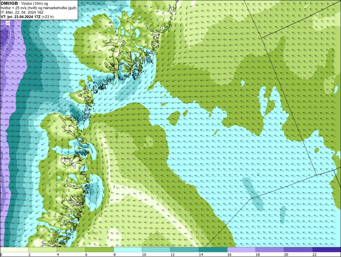Click the 4–6 m/s green legend swatch
This screenshot has height=257, width=341.
click(x=71, y=249)
